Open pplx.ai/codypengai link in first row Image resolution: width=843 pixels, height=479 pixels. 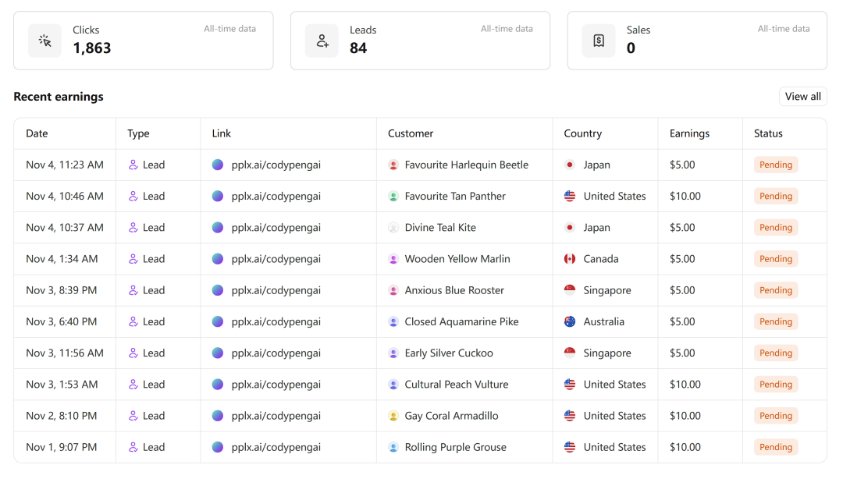pyautogui.click(x=276, y=165)
